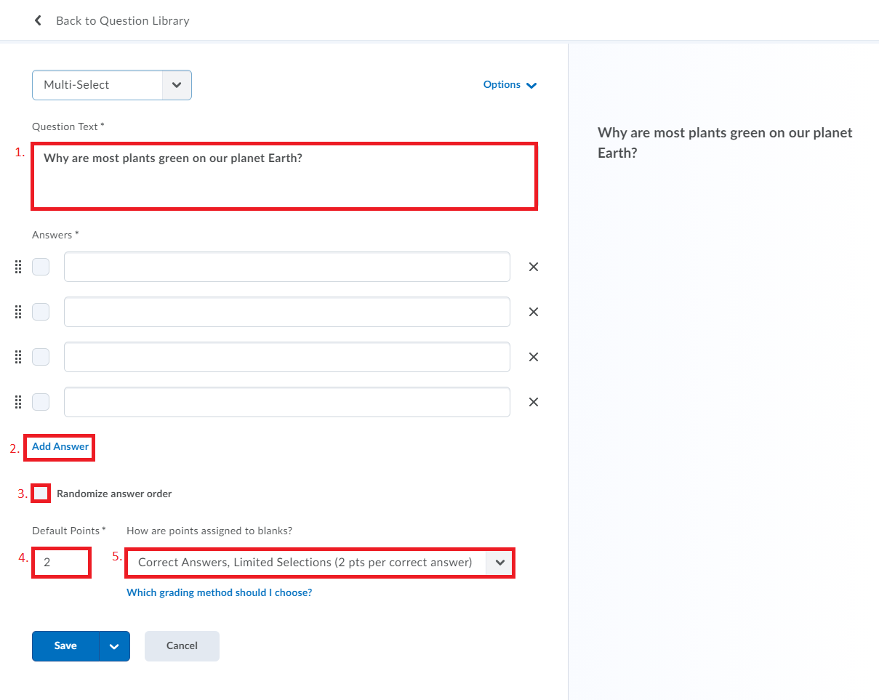The width and height of the screenshot is (879, 700).
Task: Expand the grading method dropdown
Action: click(499, 563)
